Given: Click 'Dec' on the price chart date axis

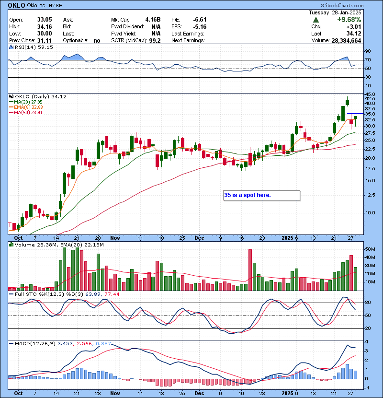Looking at the screenshot, I should click(x=199, y=238).
